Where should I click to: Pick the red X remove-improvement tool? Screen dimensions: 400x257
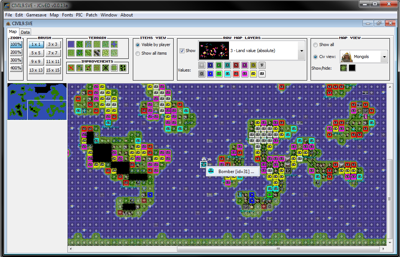pyautogui.click(x=71, y=68)
